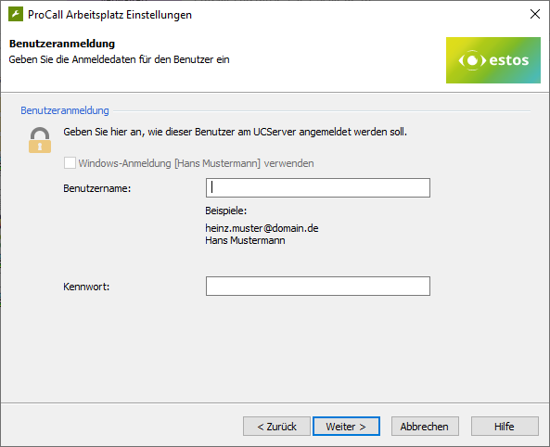
Task: Focus the Benutzername input field
Action: pyautogui.click(x=318, y=187)
